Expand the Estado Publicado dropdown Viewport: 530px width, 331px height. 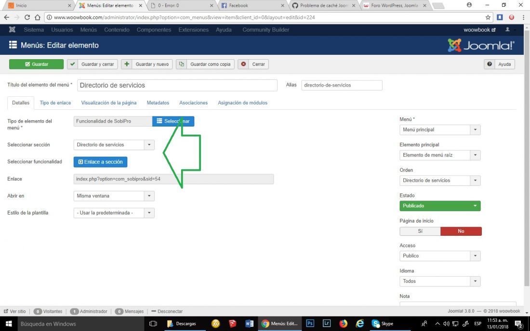tap(440, 206)
